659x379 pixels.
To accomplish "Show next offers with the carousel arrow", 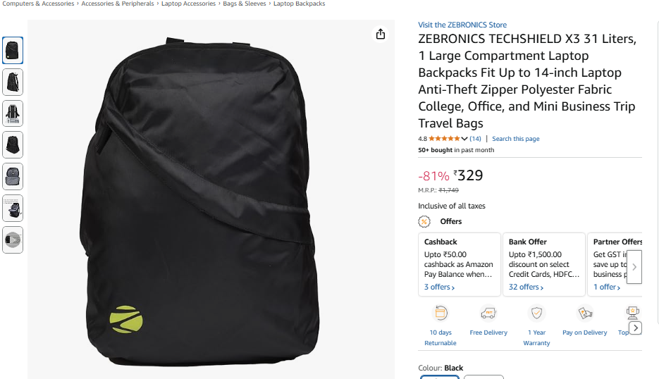I will (x=634, y=267).
